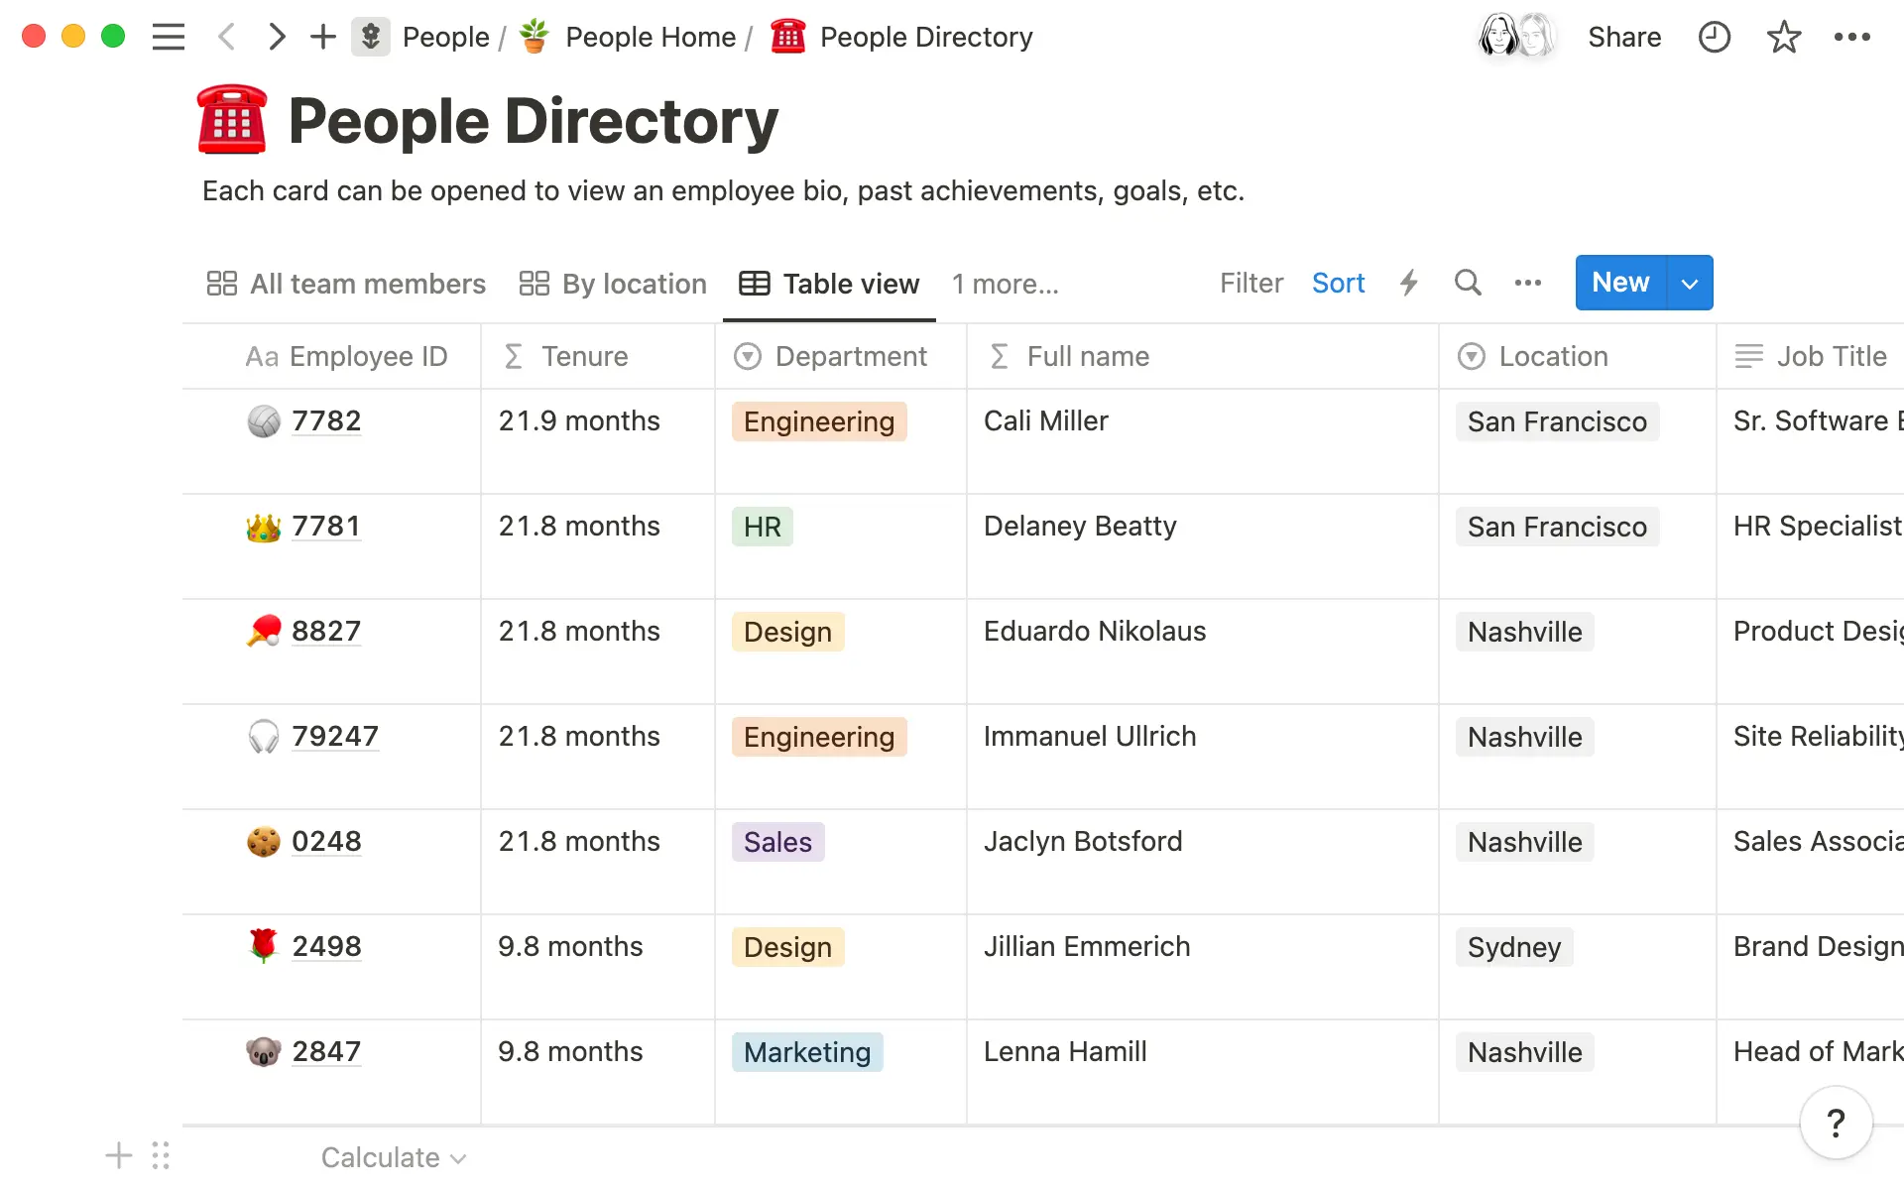Open employee record 7782

327,420
